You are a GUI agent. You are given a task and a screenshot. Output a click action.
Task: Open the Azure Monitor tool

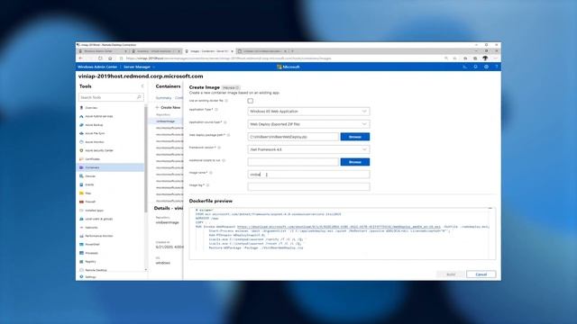110,142
